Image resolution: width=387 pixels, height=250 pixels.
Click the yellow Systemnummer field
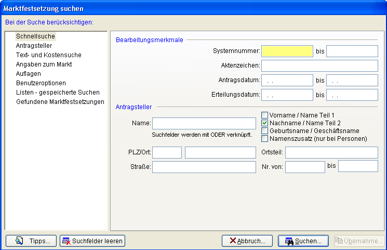coord(287,51)
